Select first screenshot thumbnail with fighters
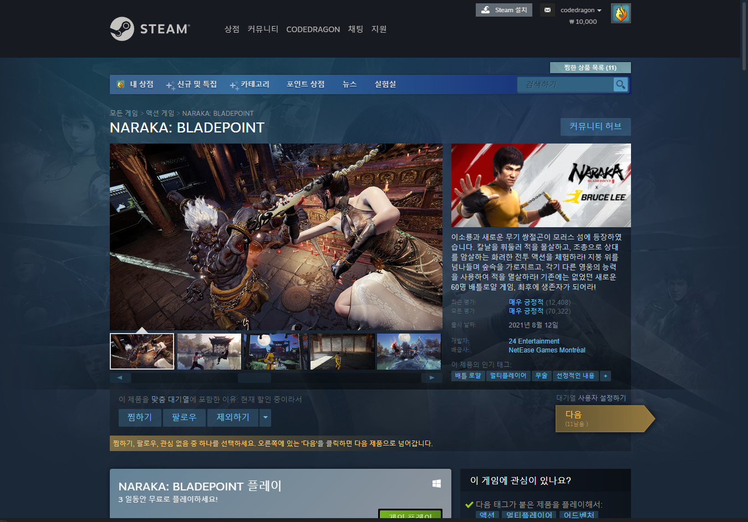 click(x=142, y=351)
